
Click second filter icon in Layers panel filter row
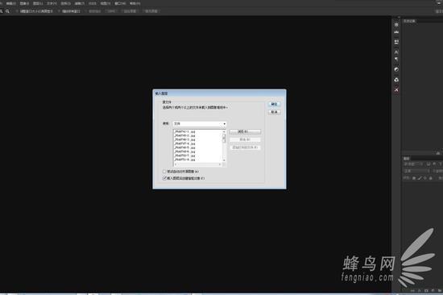pos(434,164)
